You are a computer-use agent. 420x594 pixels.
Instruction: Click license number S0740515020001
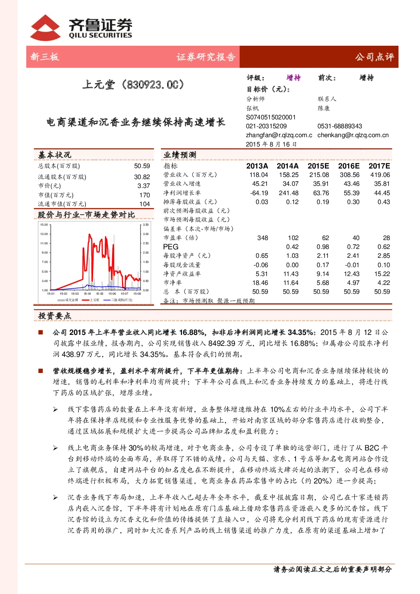pos(271,117)
